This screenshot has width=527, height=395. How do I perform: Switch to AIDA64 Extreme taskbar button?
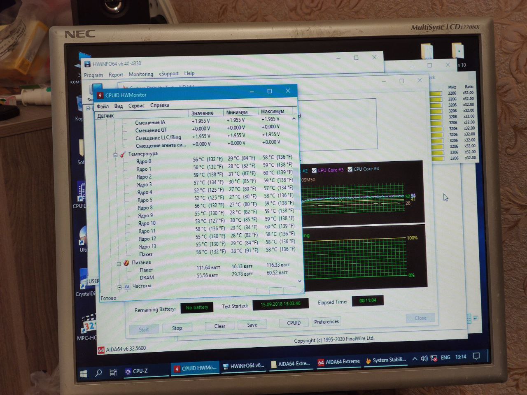tap(339, 362)
